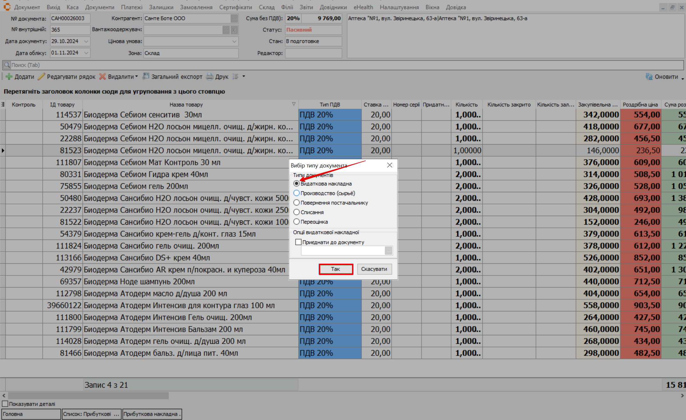Viewport: 686px width, 420px height.
Task: Open the Дата документу date dropdown
Action: [86, 41]
